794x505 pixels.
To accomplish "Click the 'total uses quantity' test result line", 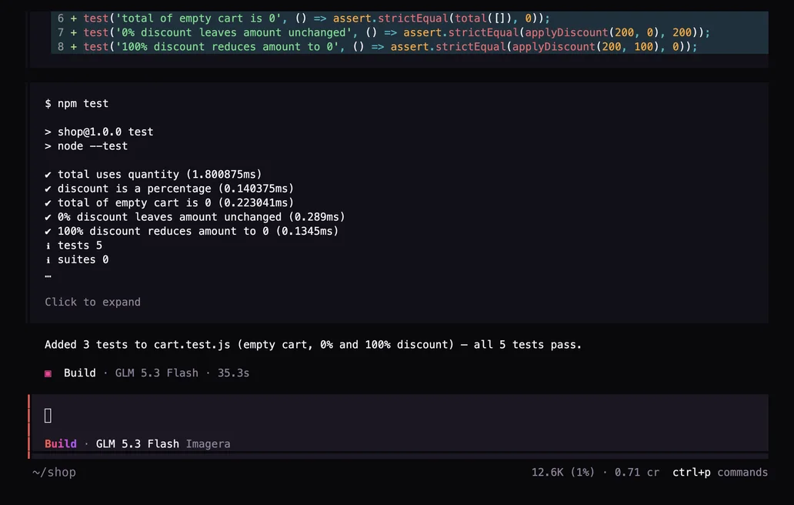I will click(x=153, y=174).
